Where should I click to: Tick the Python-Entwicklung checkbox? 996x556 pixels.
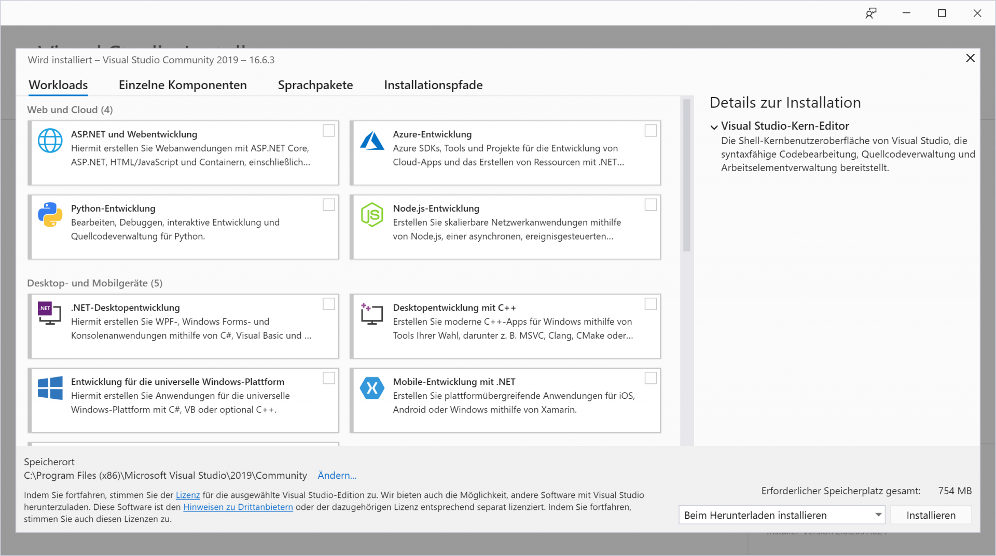tap(329, 205)
